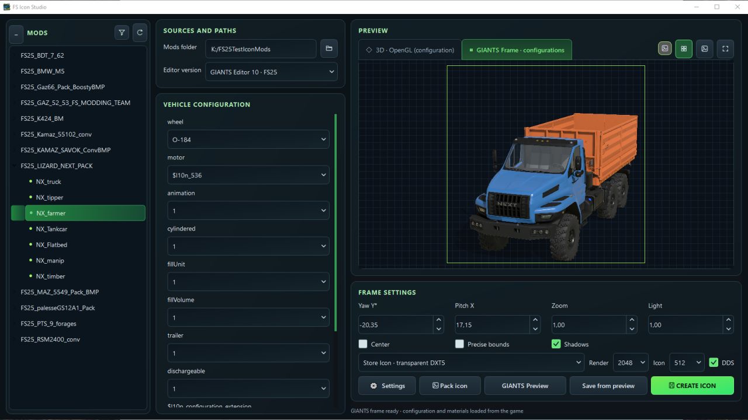Click the CREATE ICON button
The width and height of the screenshot is (748, 420).
point(692,386)
